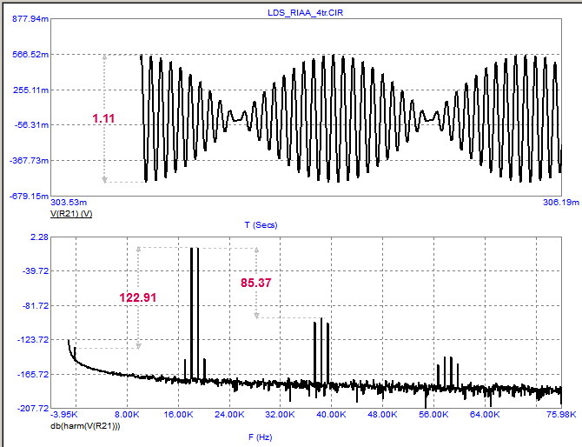Screen dimensions: 582x447
Task: Click the 566.52m Y-axis value
Action: tap(30, 55)
